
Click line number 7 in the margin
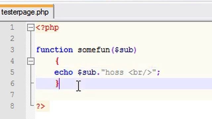click(12, 95)
